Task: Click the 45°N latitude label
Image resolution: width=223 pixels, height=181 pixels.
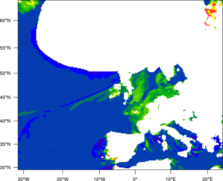Action: coord(5,97)
